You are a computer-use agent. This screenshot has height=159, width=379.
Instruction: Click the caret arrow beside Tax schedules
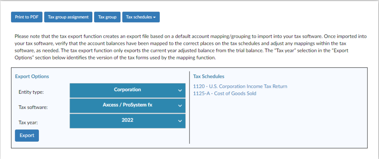pos(154,17)
